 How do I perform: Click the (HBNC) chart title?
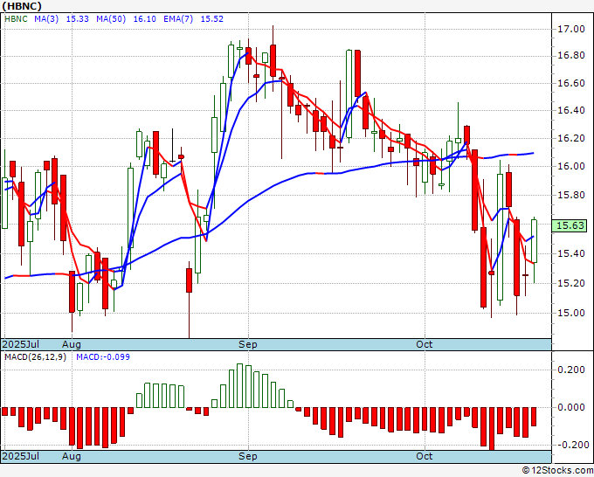[22, 6]
